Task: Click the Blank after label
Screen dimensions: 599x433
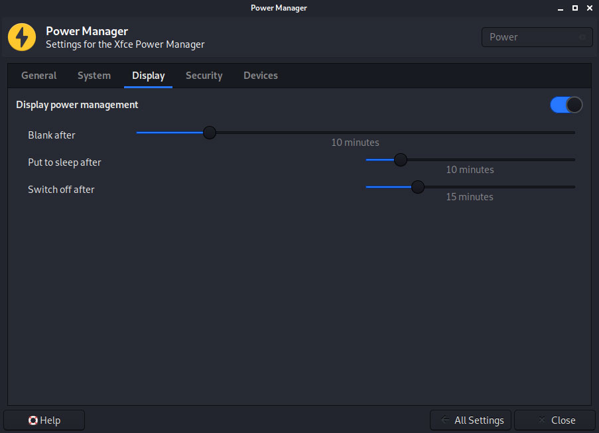Action: coord(52,135)
